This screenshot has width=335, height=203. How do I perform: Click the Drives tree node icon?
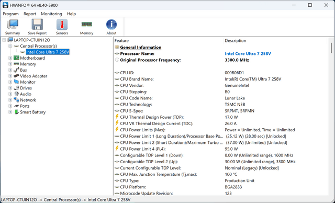click(x=16, y=88)
